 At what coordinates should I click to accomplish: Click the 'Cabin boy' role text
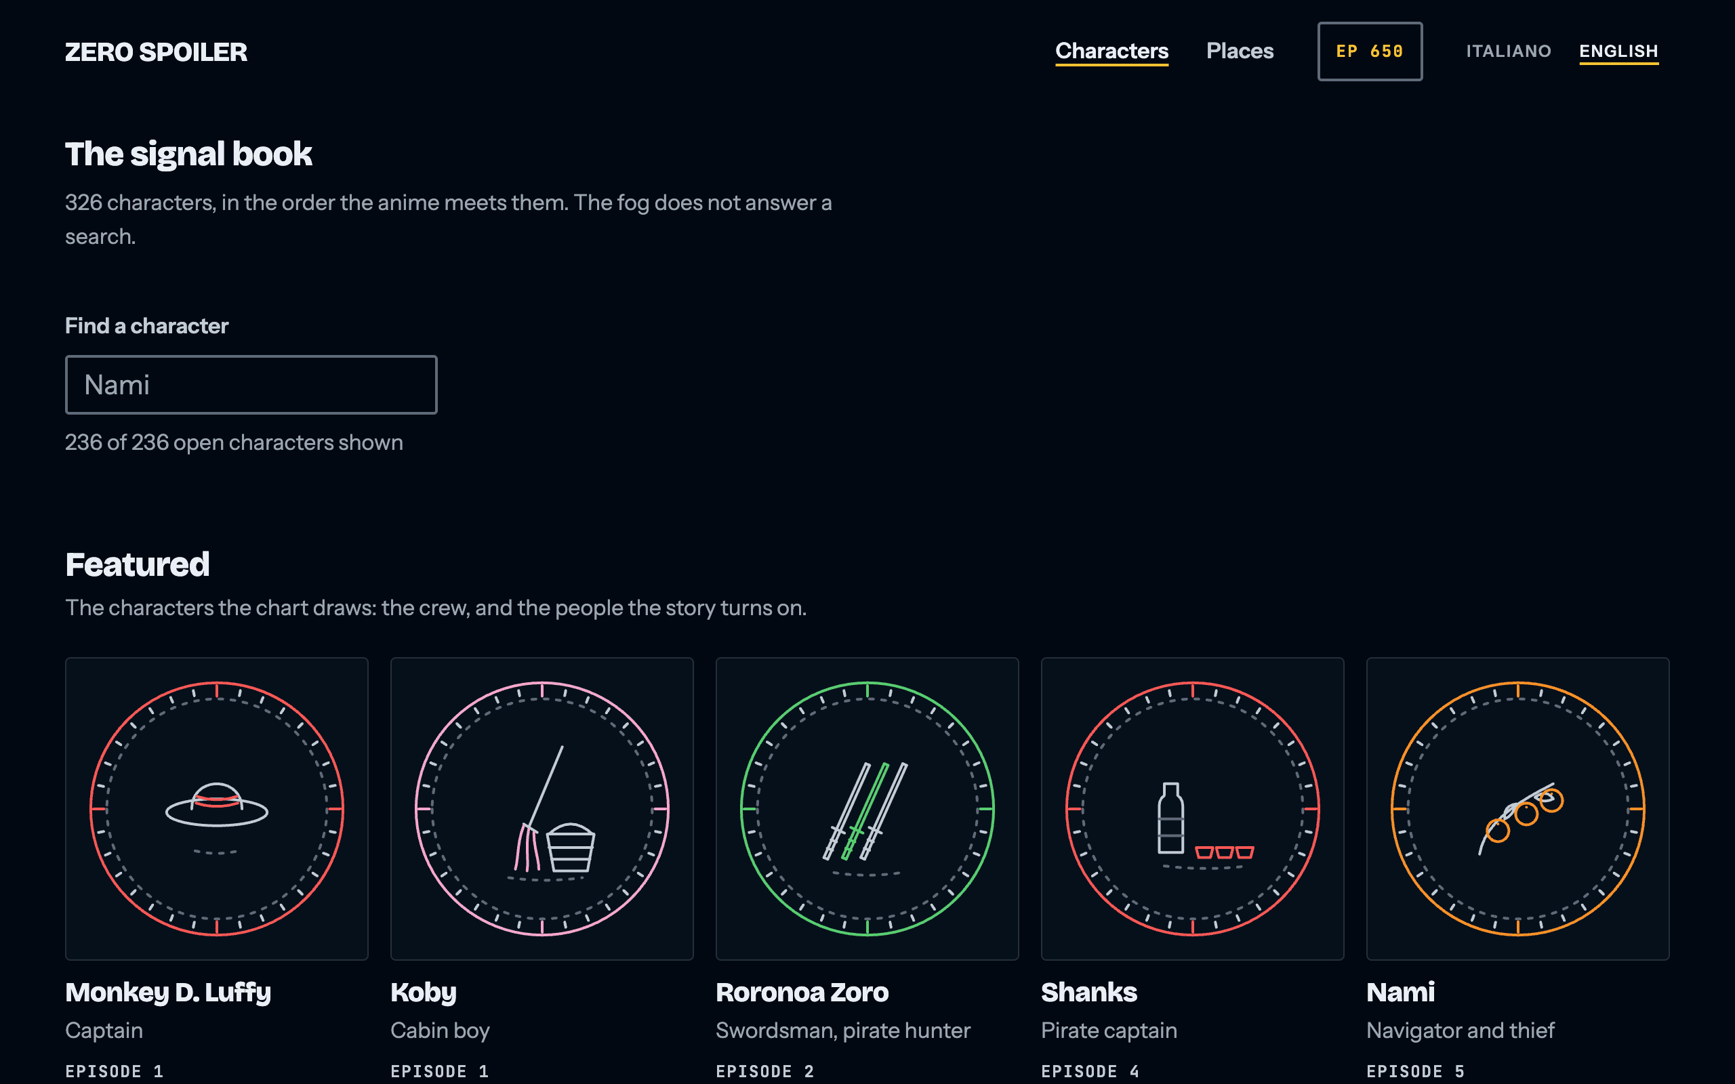tap(439, 1030)
